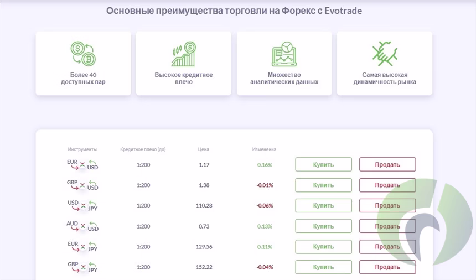
Task: Sell EUR/USD with Продать button
Action: [387, 164]
